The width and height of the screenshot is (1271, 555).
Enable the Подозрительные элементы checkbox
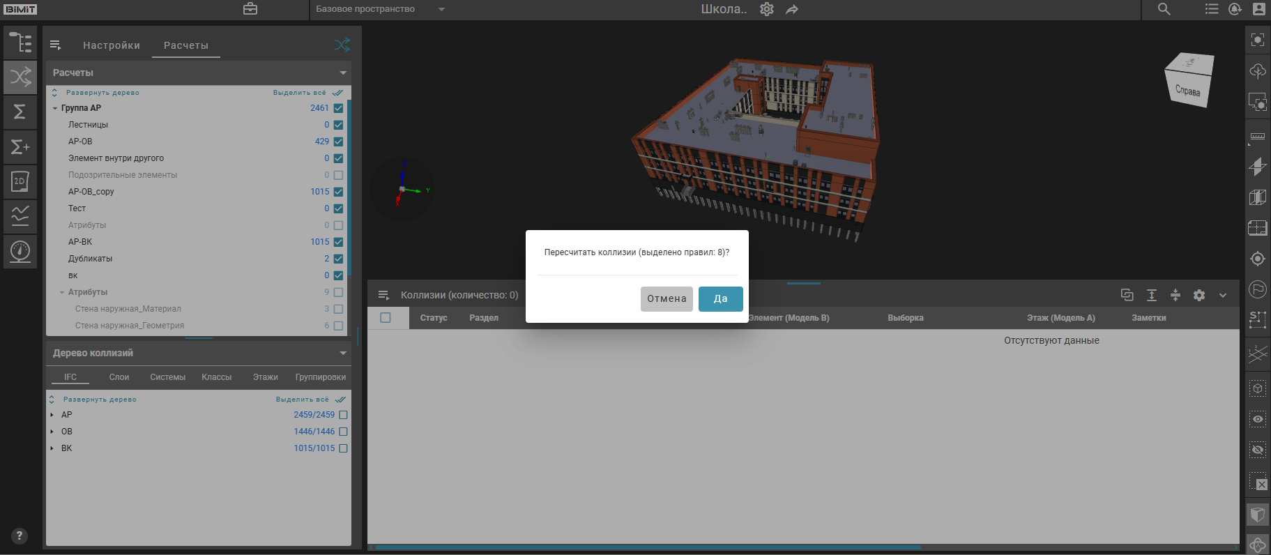[x=338, y=175]
